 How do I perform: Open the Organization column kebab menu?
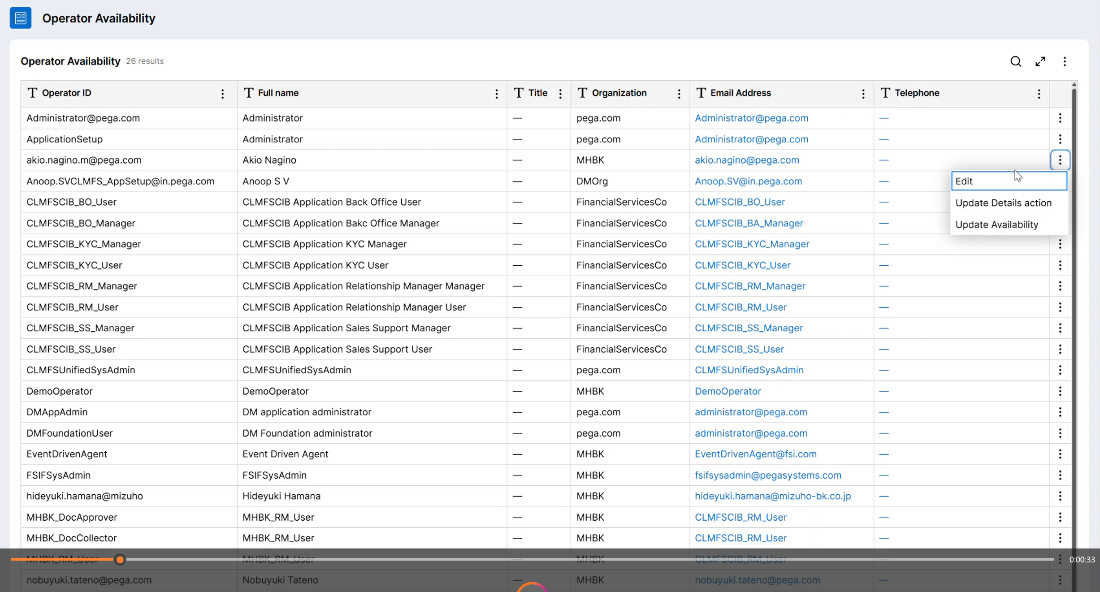[679, 94]
